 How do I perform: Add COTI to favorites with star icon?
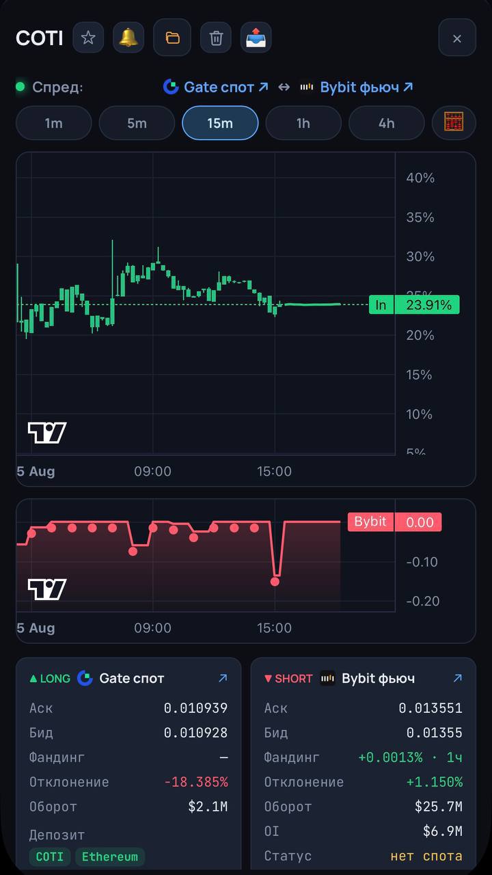(x=88, y=38)
